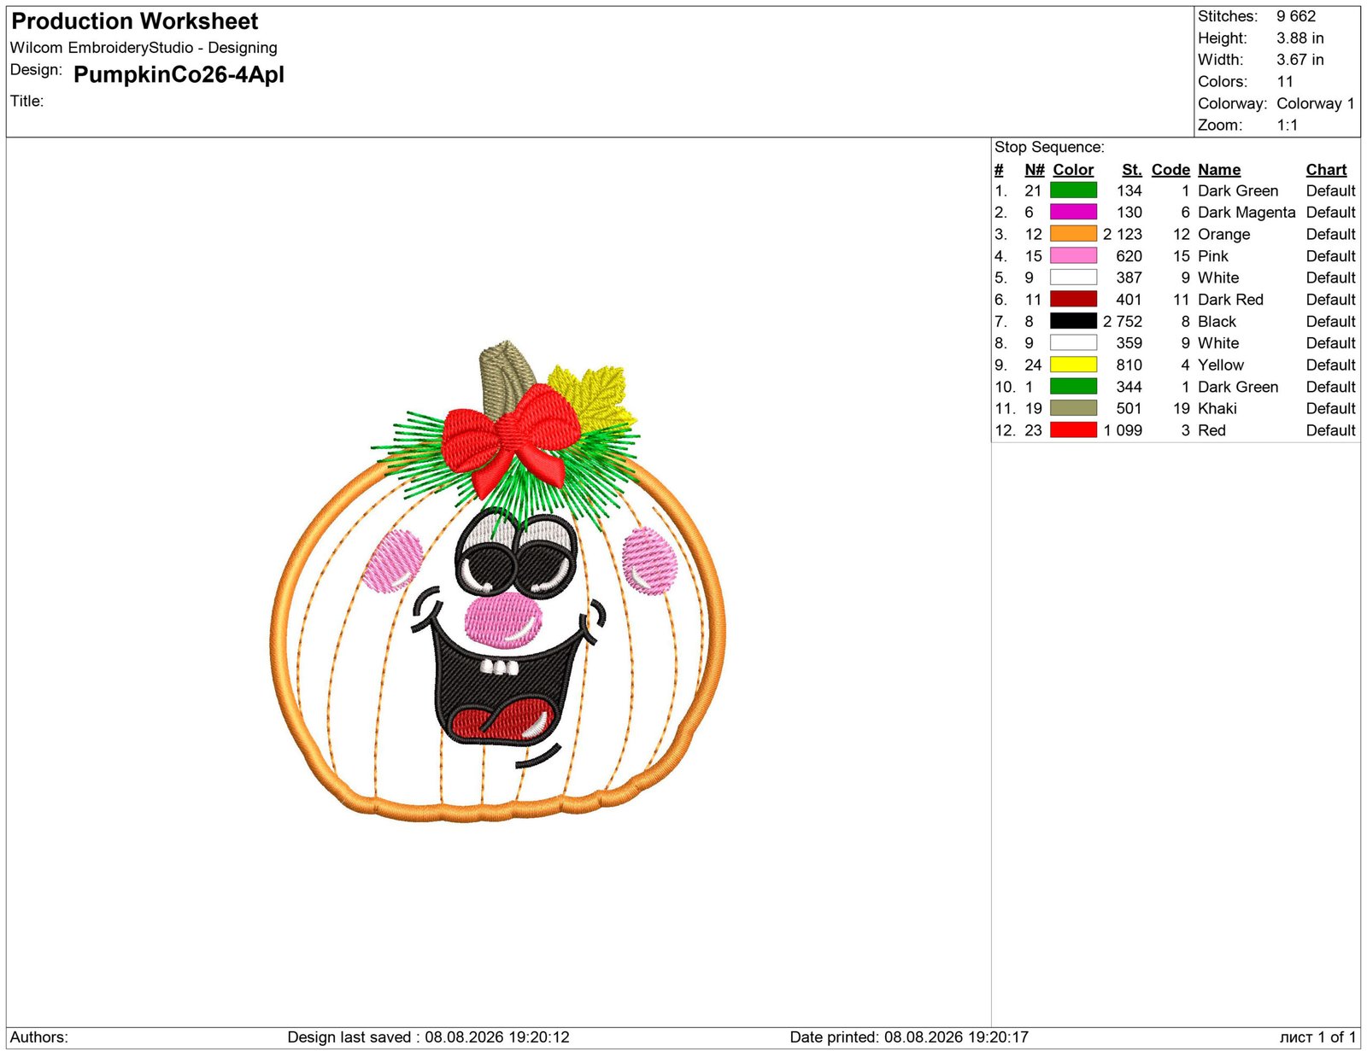Click the 'Red' name in row 12

(x=1212, y=430)
